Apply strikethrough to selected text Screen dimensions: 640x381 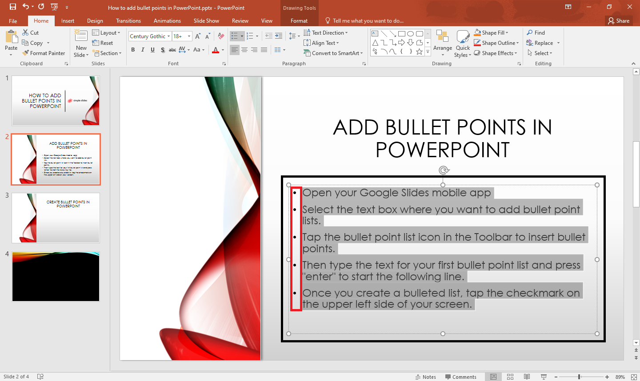(x=172, y=50)
